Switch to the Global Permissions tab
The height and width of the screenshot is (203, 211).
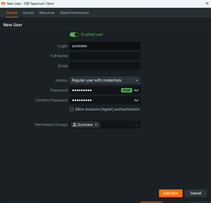coord(74,13)
